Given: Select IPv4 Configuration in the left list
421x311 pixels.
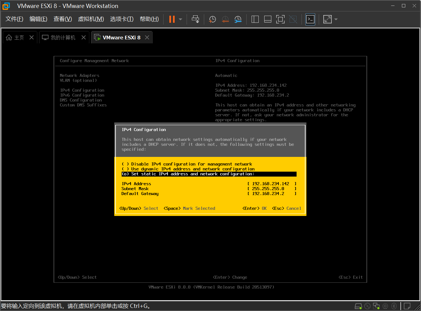Looking at the screenshot, I should click(82, 90).
